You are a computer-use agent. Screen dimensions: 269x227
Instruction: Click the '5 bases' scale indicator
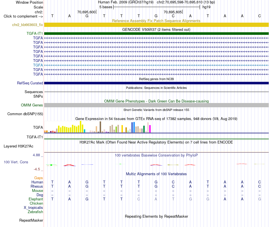106,7
